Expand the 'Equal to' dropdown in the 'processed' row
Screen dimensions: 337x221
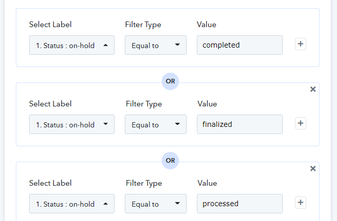pyautogui.click(x=155, y=204)
